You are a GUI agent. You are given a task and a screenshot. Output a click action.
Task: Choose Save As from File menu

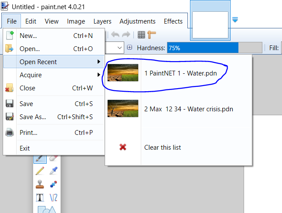[x=33, y=117]
